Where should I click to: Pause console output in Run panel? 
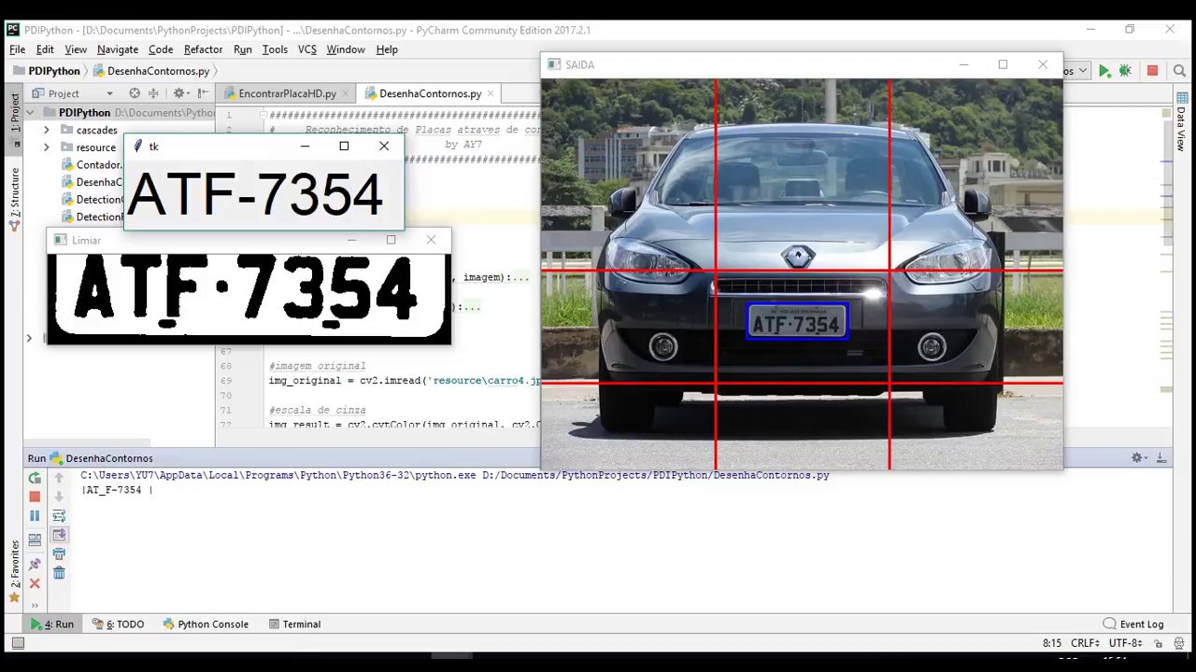[x=35, y=514]
